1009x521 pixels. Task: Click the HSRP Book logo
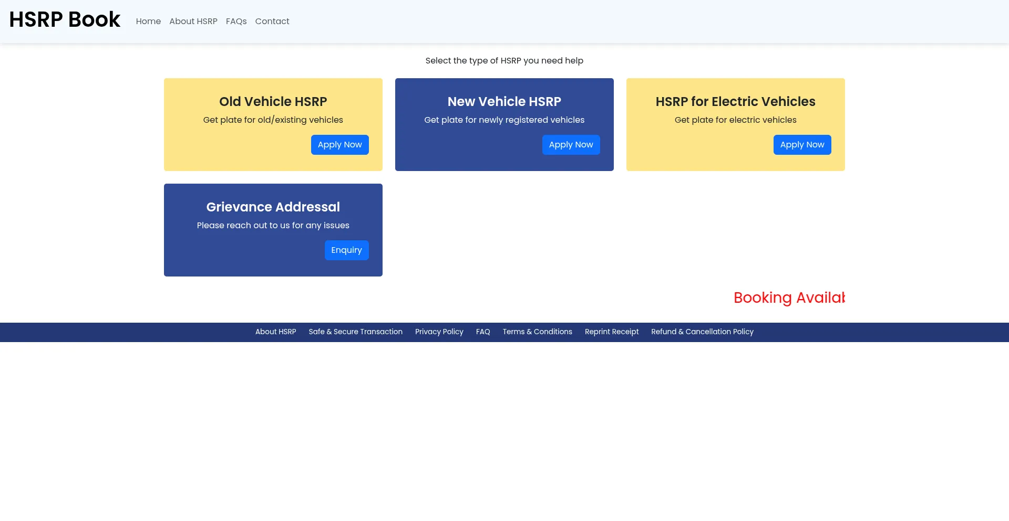65,20
